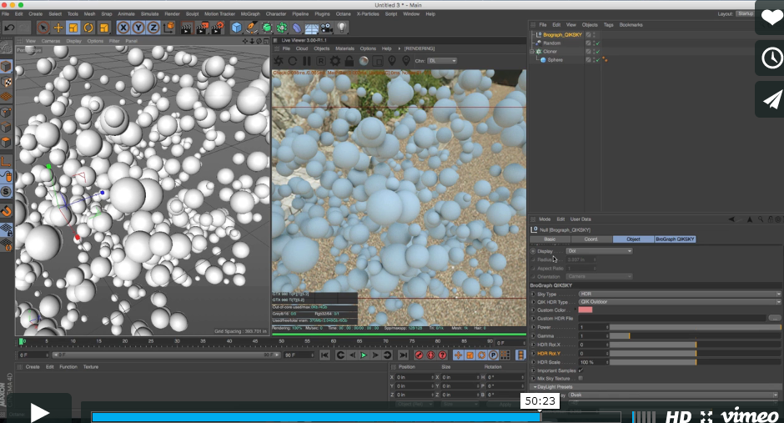
Task: Switch to the Basic tab
Action: coord(550,239)
